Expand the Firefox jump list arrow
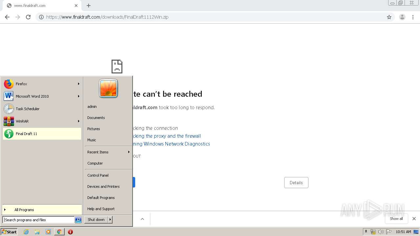Screen dimensions: 420x236 tap(78, 84)
